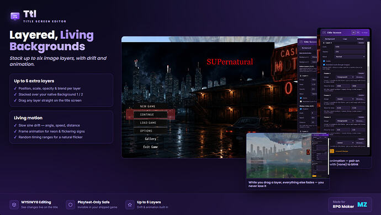Click 'Frame animation for neon & flickering signs'
The height and width of the screenshot is (215, 381).
(x=51, y=132)
